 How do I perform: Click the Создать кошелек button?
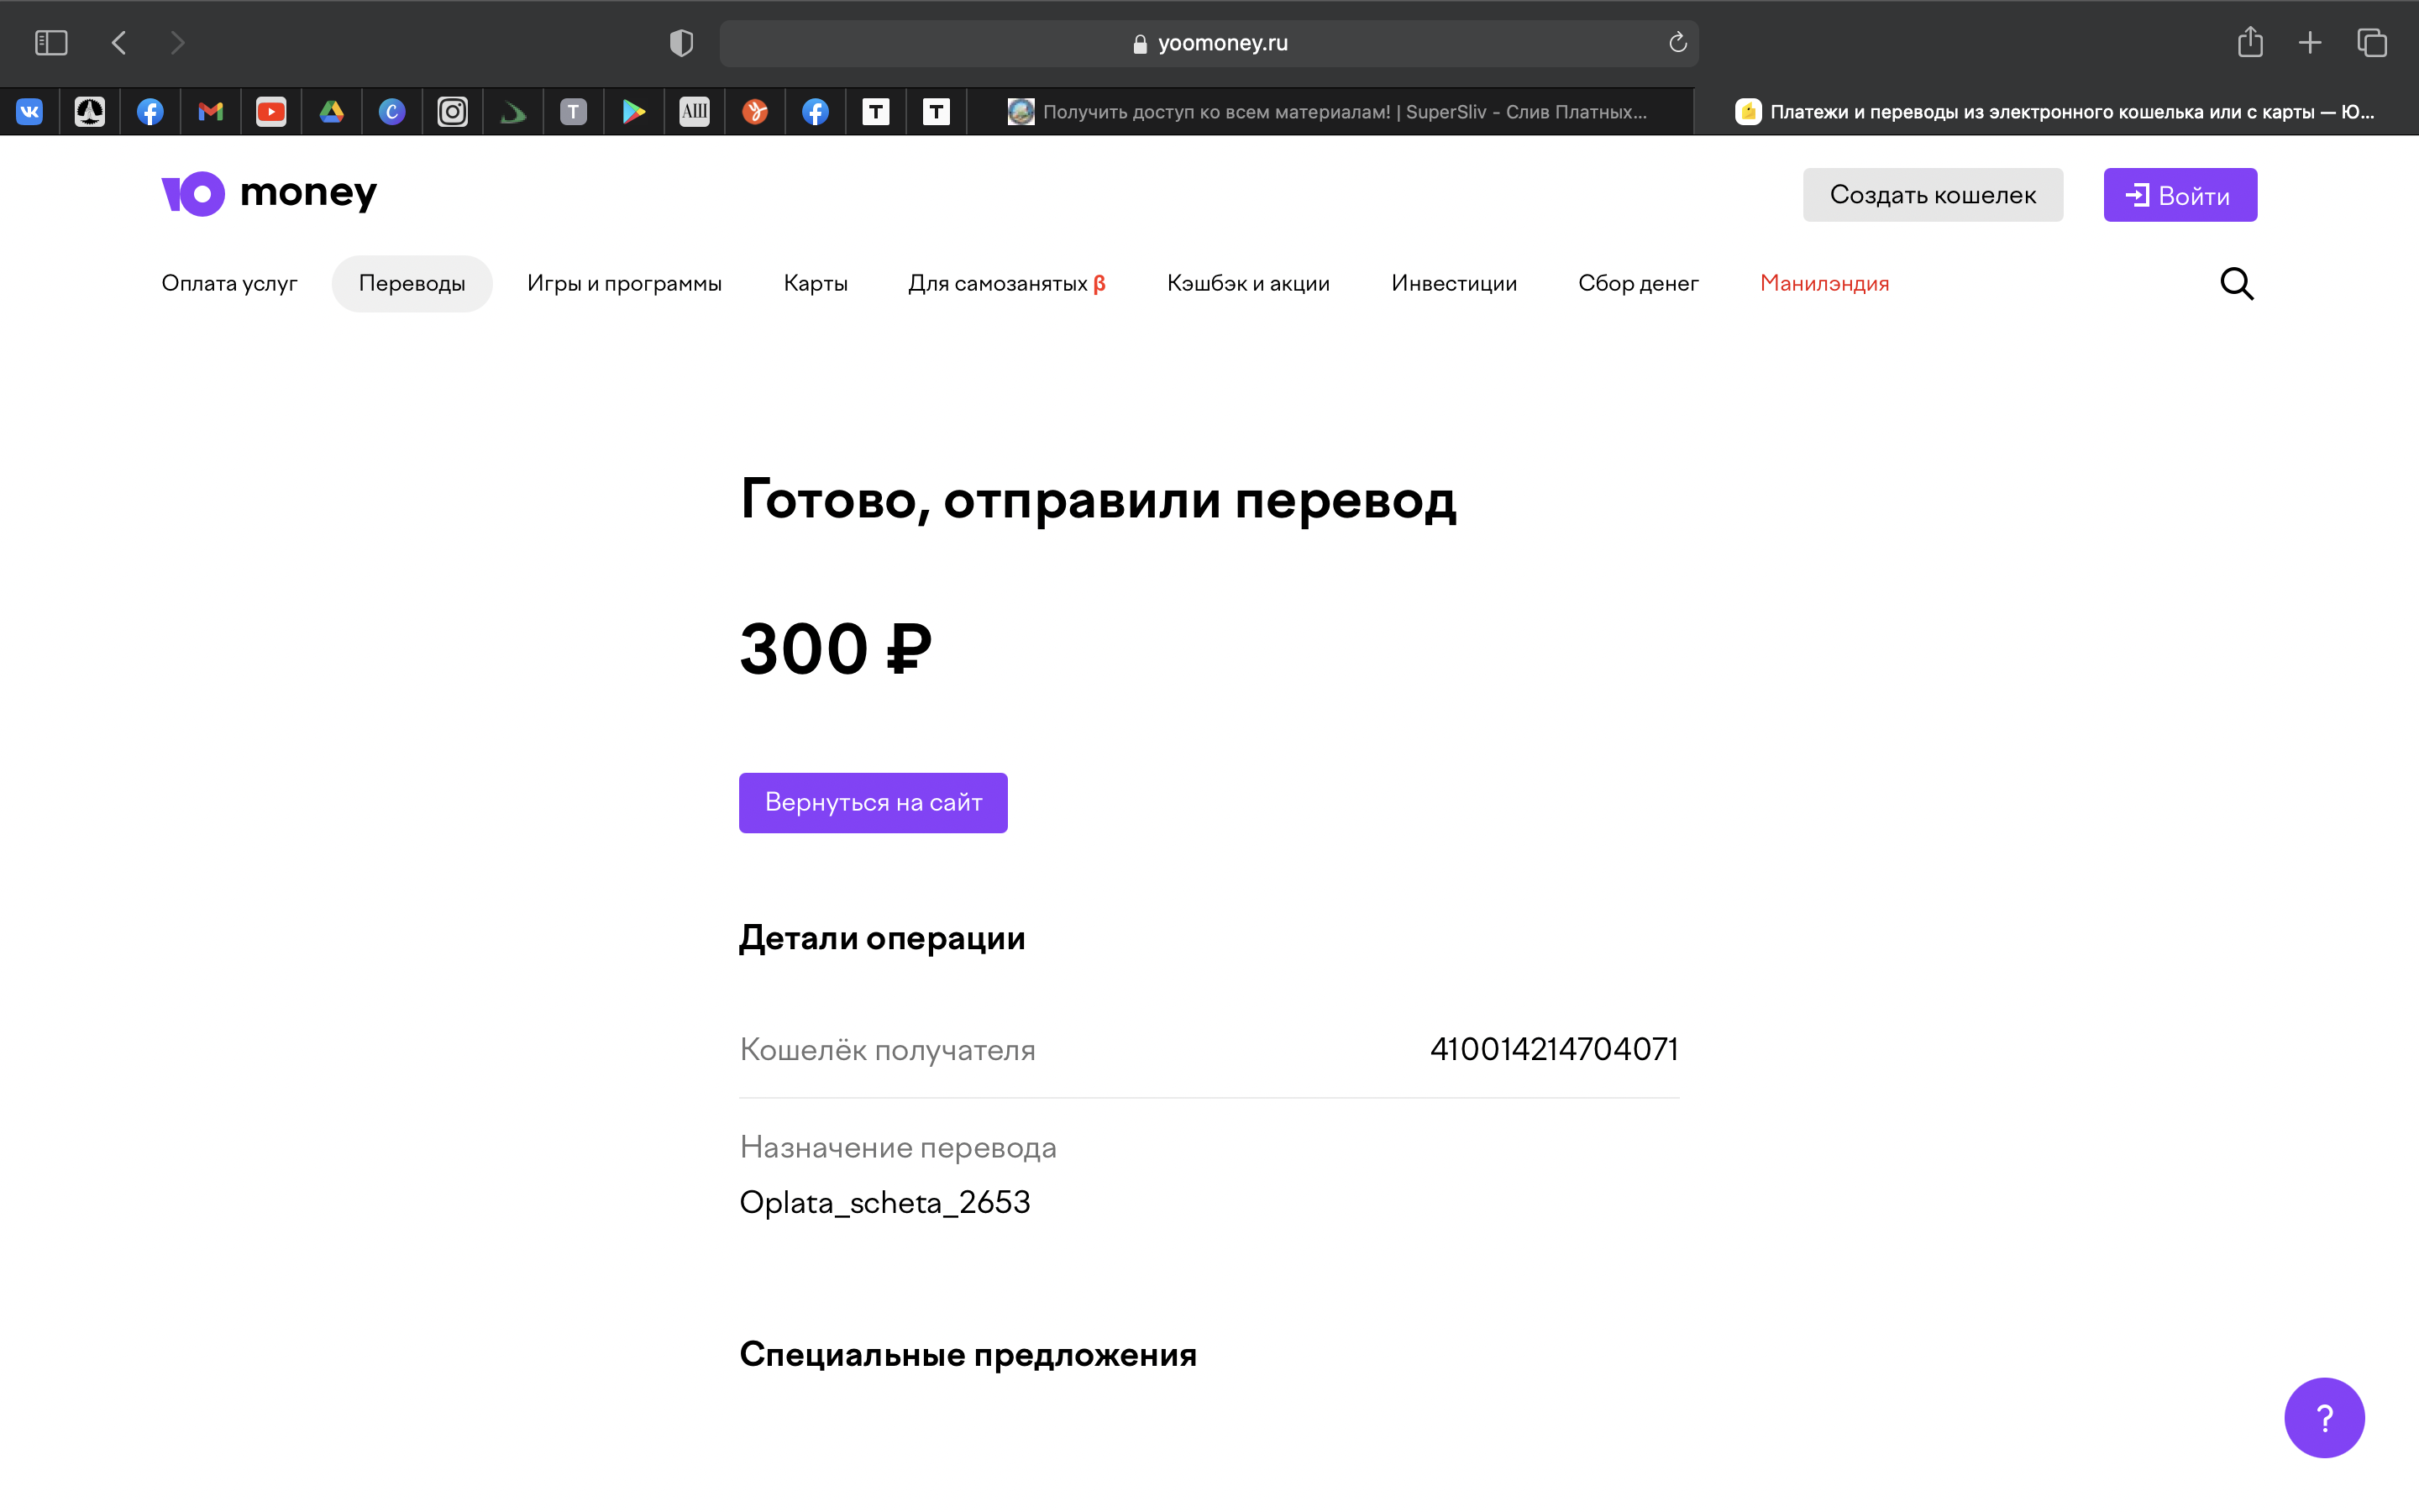[1932, 195]
